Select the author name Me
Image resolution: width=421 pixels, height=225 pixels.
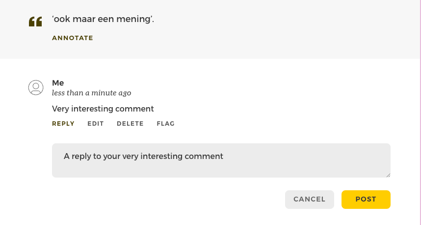pyautogui.click(x=58, y=83)
